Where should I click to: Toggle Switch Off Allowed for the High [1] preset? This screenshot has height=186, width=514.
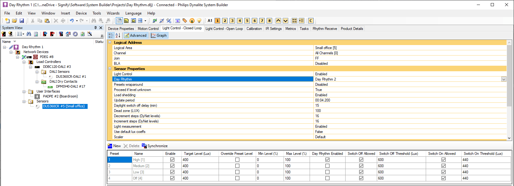[361, 160]
